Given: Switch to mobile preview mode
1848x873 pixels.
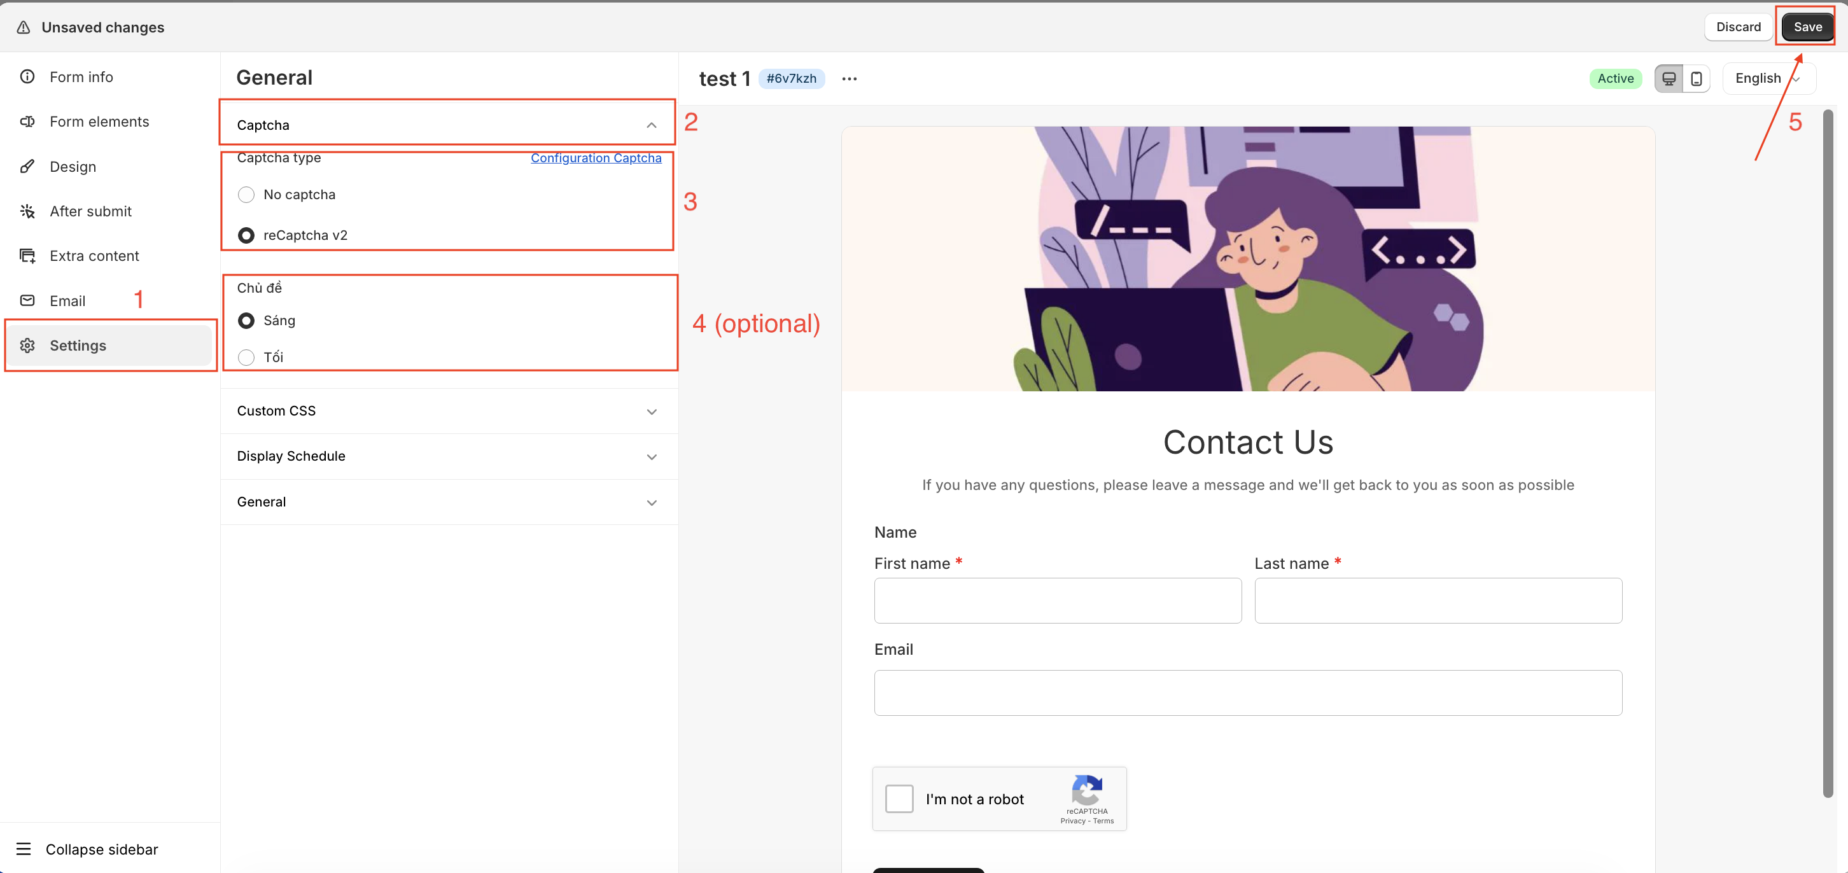Looking at the screenshot, I should (x=1697, y=78).
